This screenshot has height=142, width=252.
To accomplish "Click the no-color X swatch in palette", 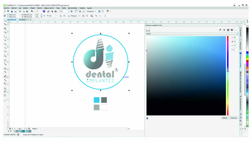I will [x=247, y=26].
